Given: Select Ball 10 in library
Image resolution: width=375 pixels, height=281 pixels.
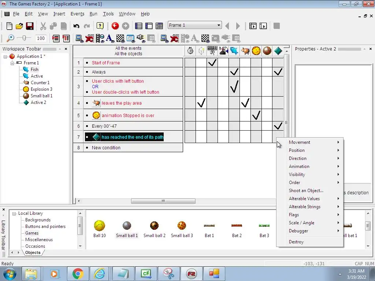Looking at the screenshot, I should [x=99, y=229].
